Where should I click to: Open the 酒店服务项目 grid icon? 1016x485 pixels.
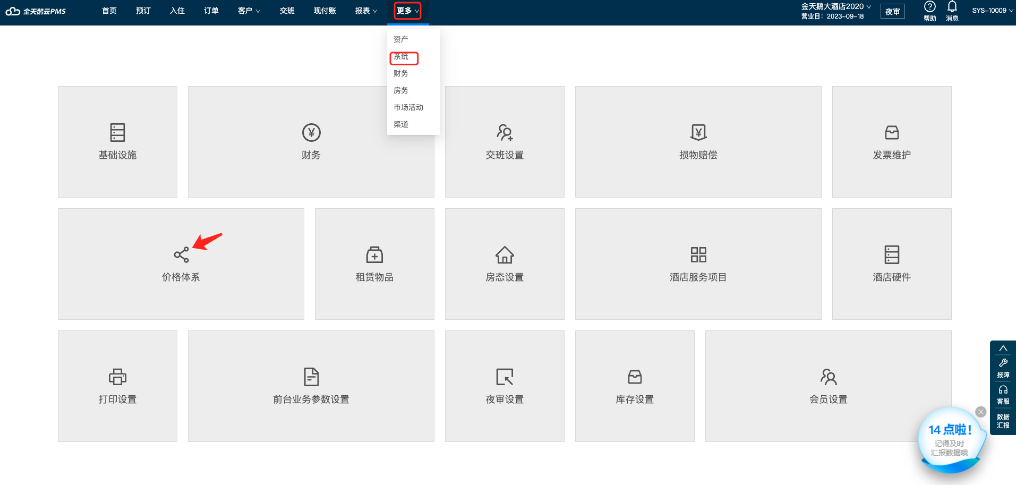click(698, 254)
